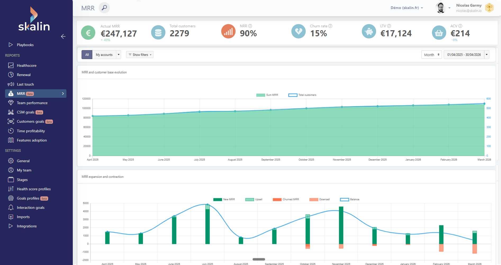The height and width of the screenshot is (265, 501).
Task: Click the trophy badge icon in header
Action: click(489, 8)
